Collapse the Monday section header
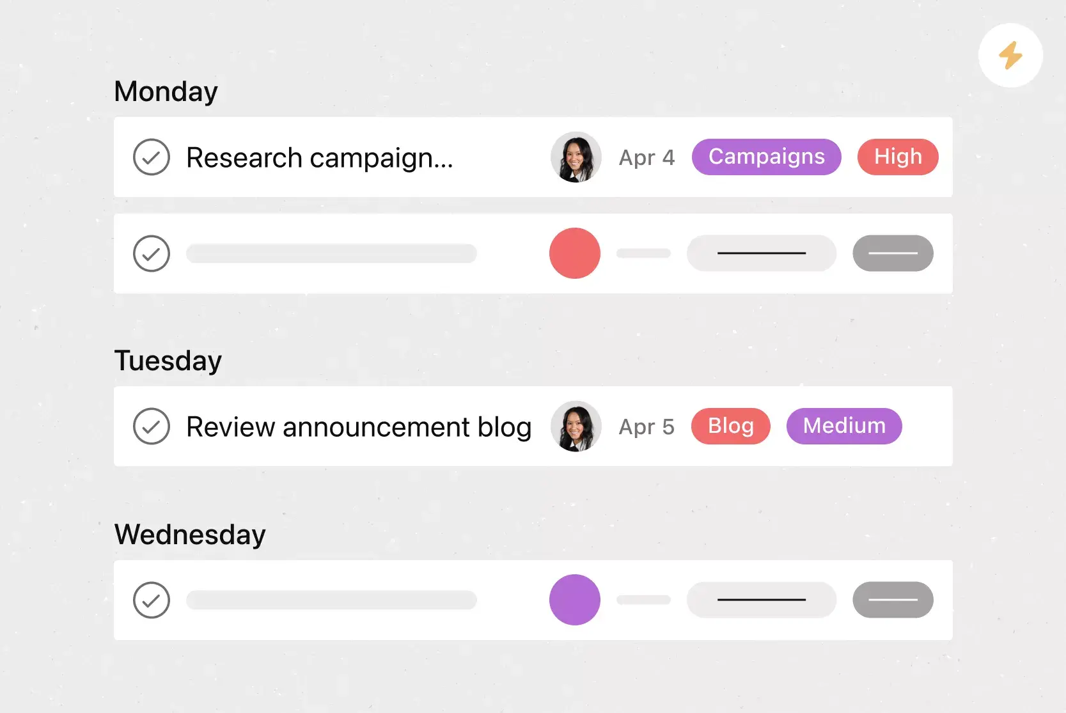The height and width of the screenshot is (713, 1066). 166,91
